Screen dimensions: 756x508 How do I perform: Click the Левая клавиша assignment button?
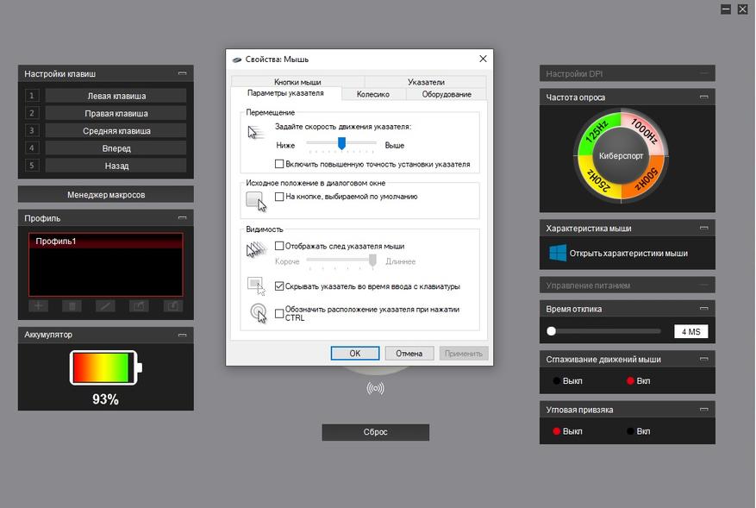point(116,96)
